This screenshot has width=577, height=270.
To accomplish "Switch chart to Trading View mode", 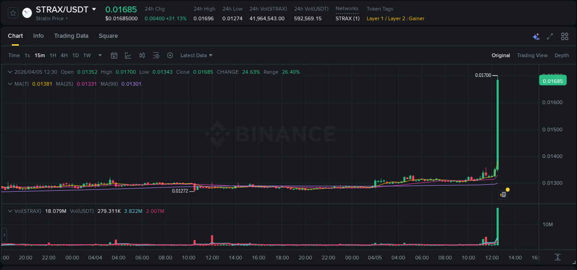I will point(532,55).
